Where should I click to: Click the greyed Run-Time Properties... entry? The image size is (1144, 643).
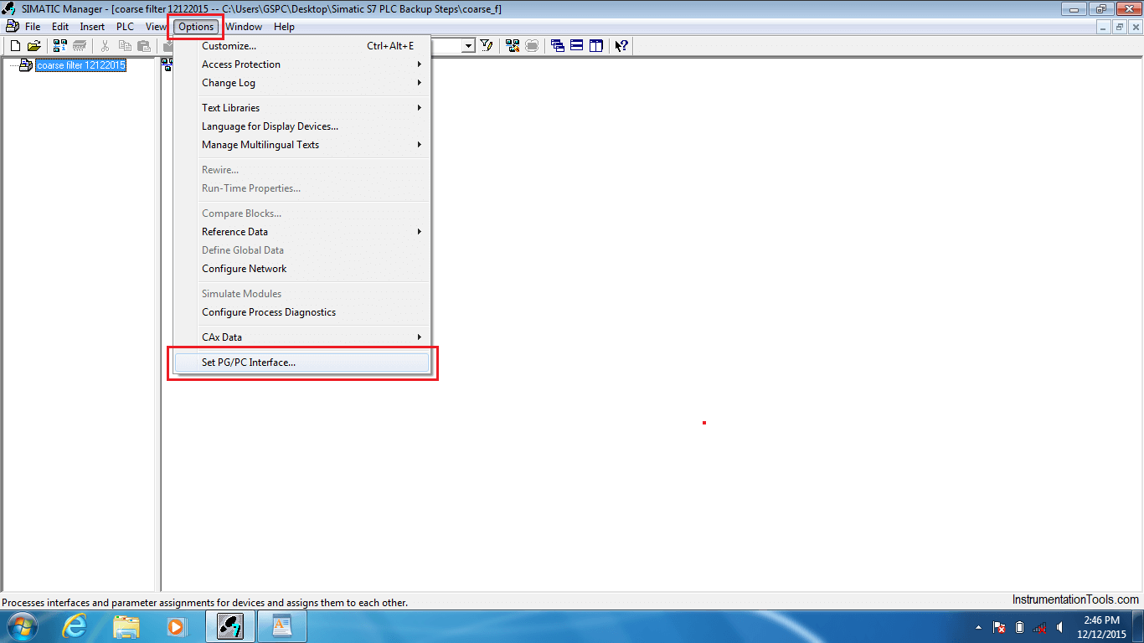tap(301, 188)
